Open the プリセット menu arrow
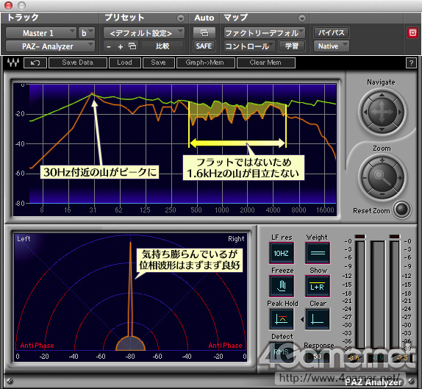 point(181,18)
